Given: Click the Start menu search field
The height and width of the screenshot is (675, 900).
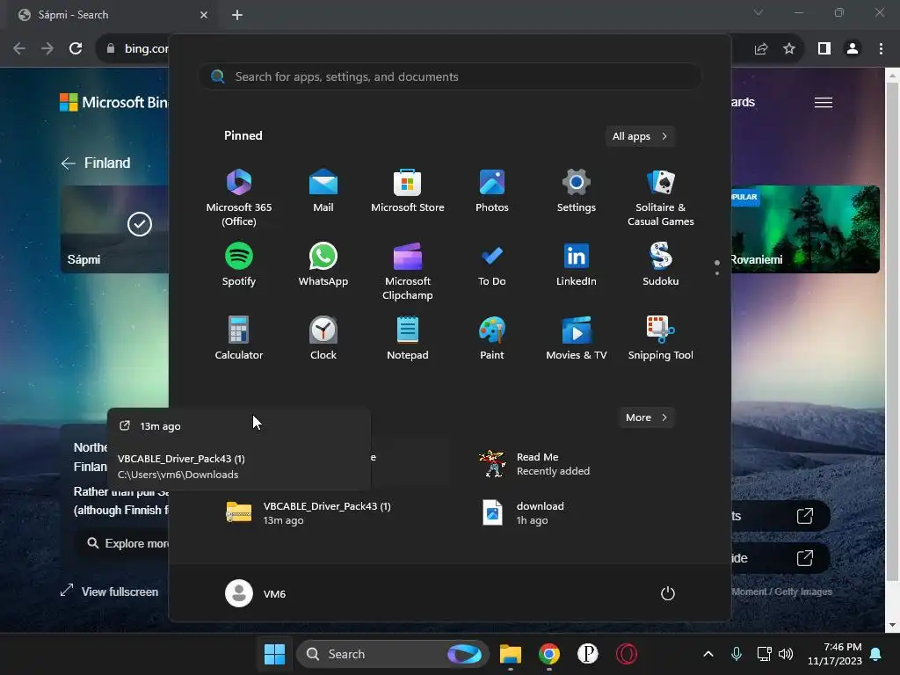Looking at the screenshot, I should [x=451, y=76].
